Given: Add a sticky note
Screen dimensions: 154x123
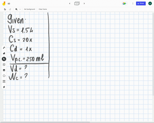Looking at the screenshot, I should (4, 65).
